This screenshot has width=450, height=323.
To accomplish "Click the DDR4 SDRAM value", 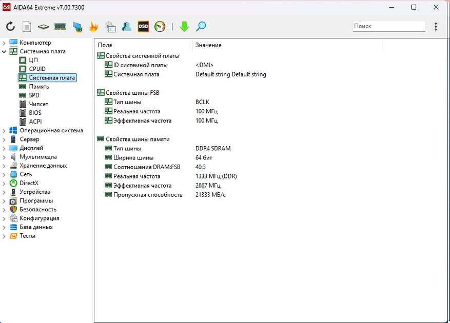I will [213, 148].
